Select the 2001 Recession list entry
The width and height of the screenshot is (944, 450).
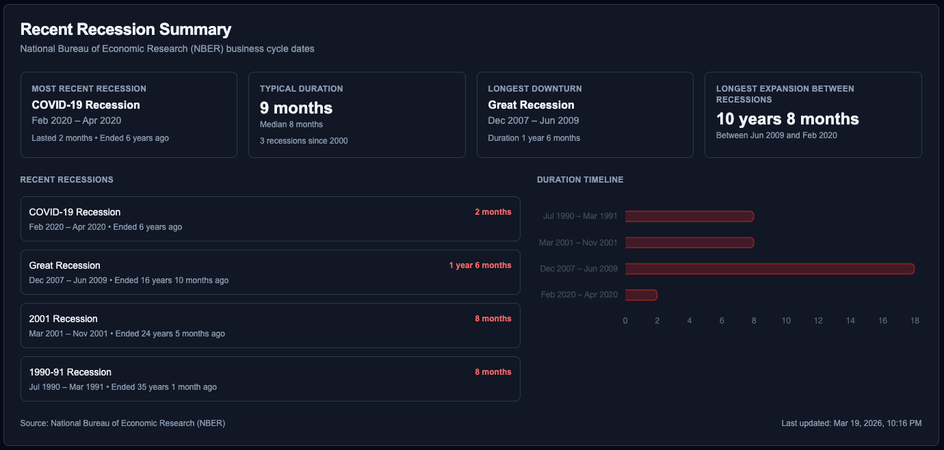coord(270,326)
